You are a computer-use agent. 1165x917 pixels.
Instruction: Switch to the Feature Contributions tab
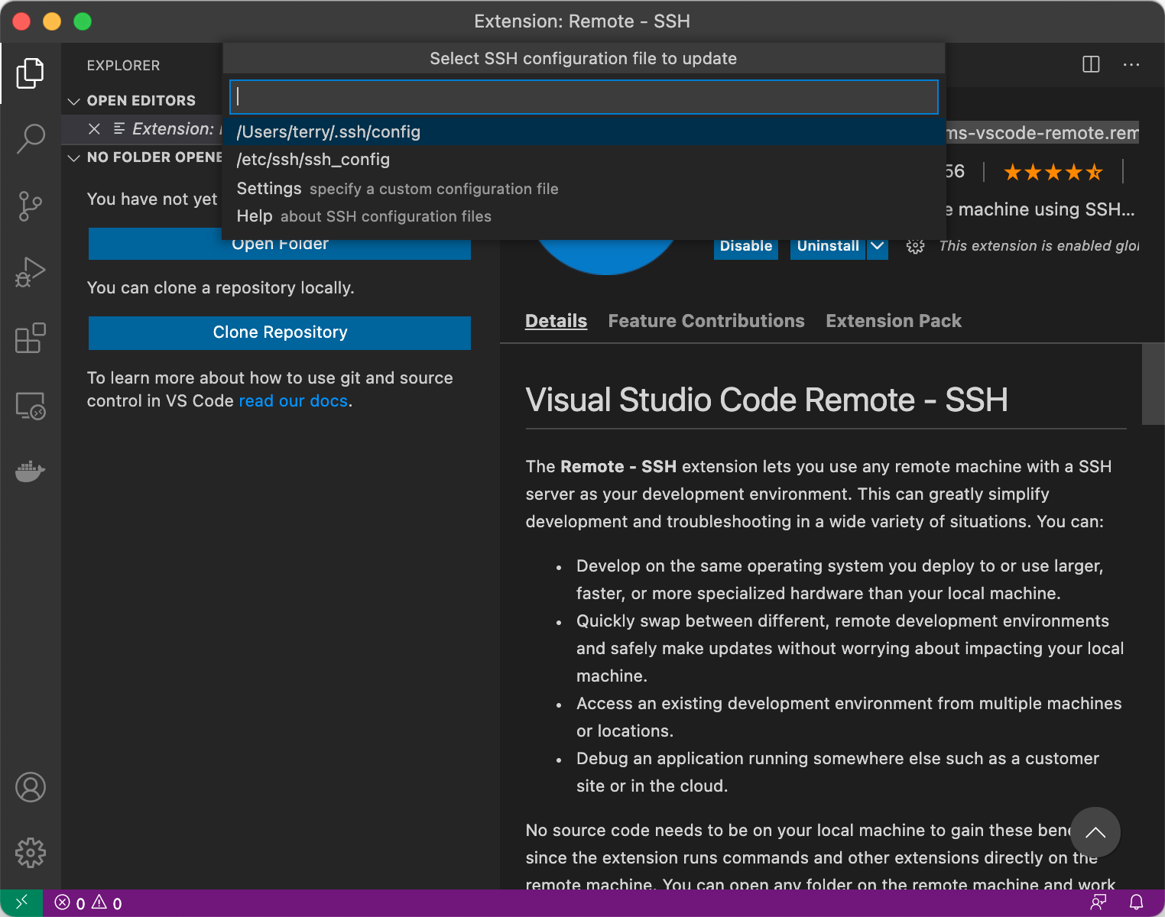coord(706,321)
